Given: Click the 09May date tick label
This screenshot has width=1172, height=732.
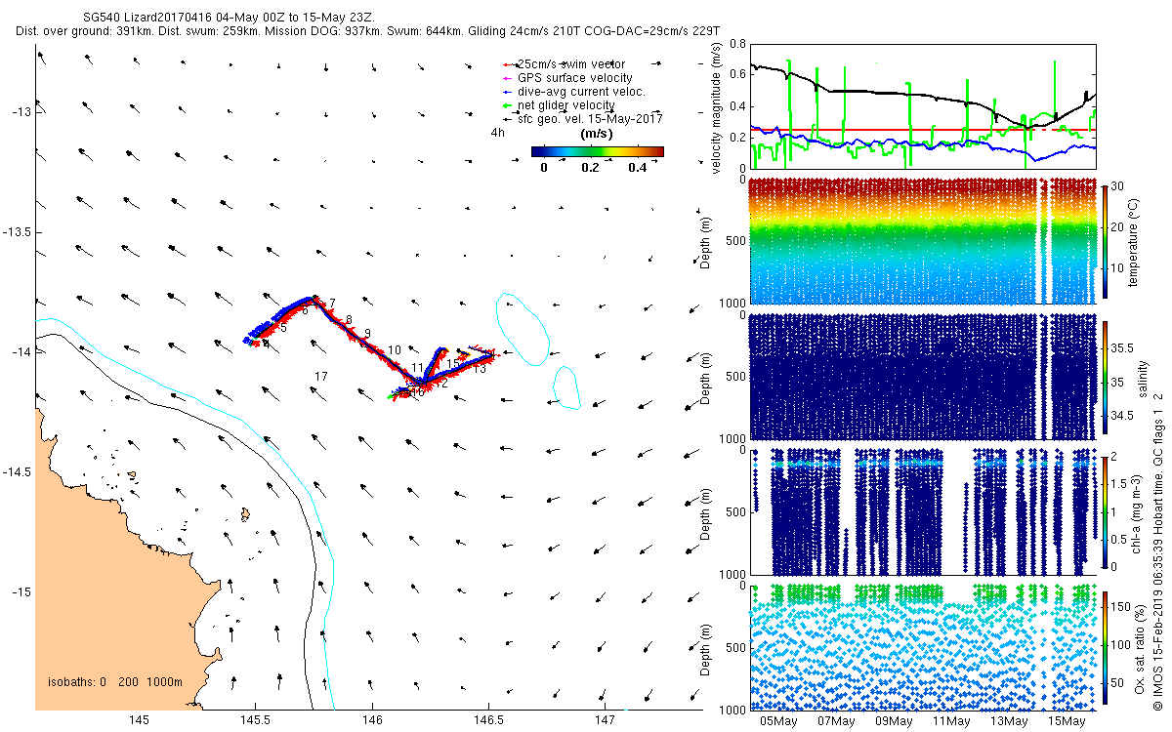Looking at the screenshot, I should [894, 722].
